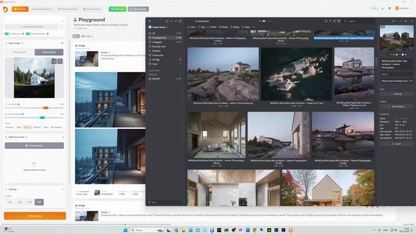The width and height of the screenshot is (416, 234).
Task: Choose the highlighted 4-images count option
Action: pyautogui.click(x=39, y=202)
